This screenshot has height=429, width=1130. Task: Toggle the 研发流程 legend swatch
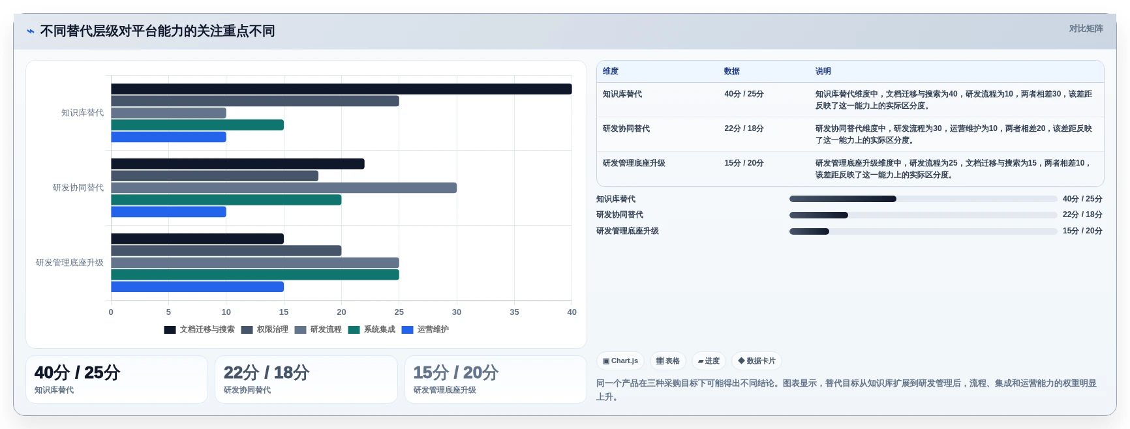[300, 330]
